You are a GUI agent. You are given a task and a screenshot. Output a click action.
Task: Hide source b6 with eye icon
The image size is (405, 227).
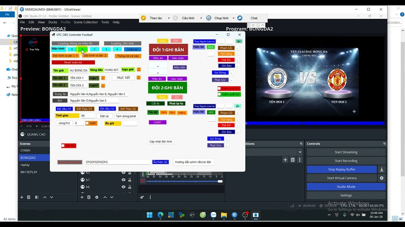click(x=123, y=187)
